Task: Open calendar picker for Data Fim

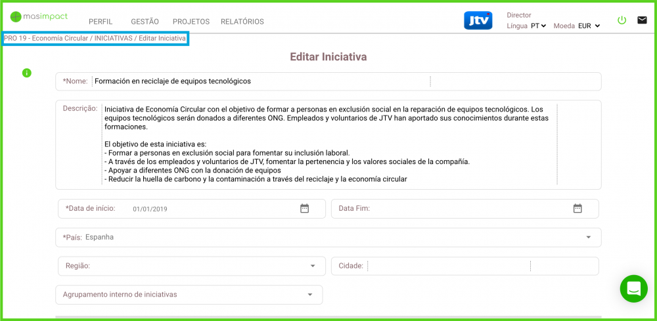Action: [x=578, y=209]
